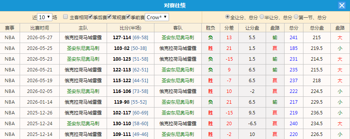Image resolution: width=350 pixels, height=139 pixels.
Task: Uncheck the 季后赛 checkbox
Action: click(90, 17)
